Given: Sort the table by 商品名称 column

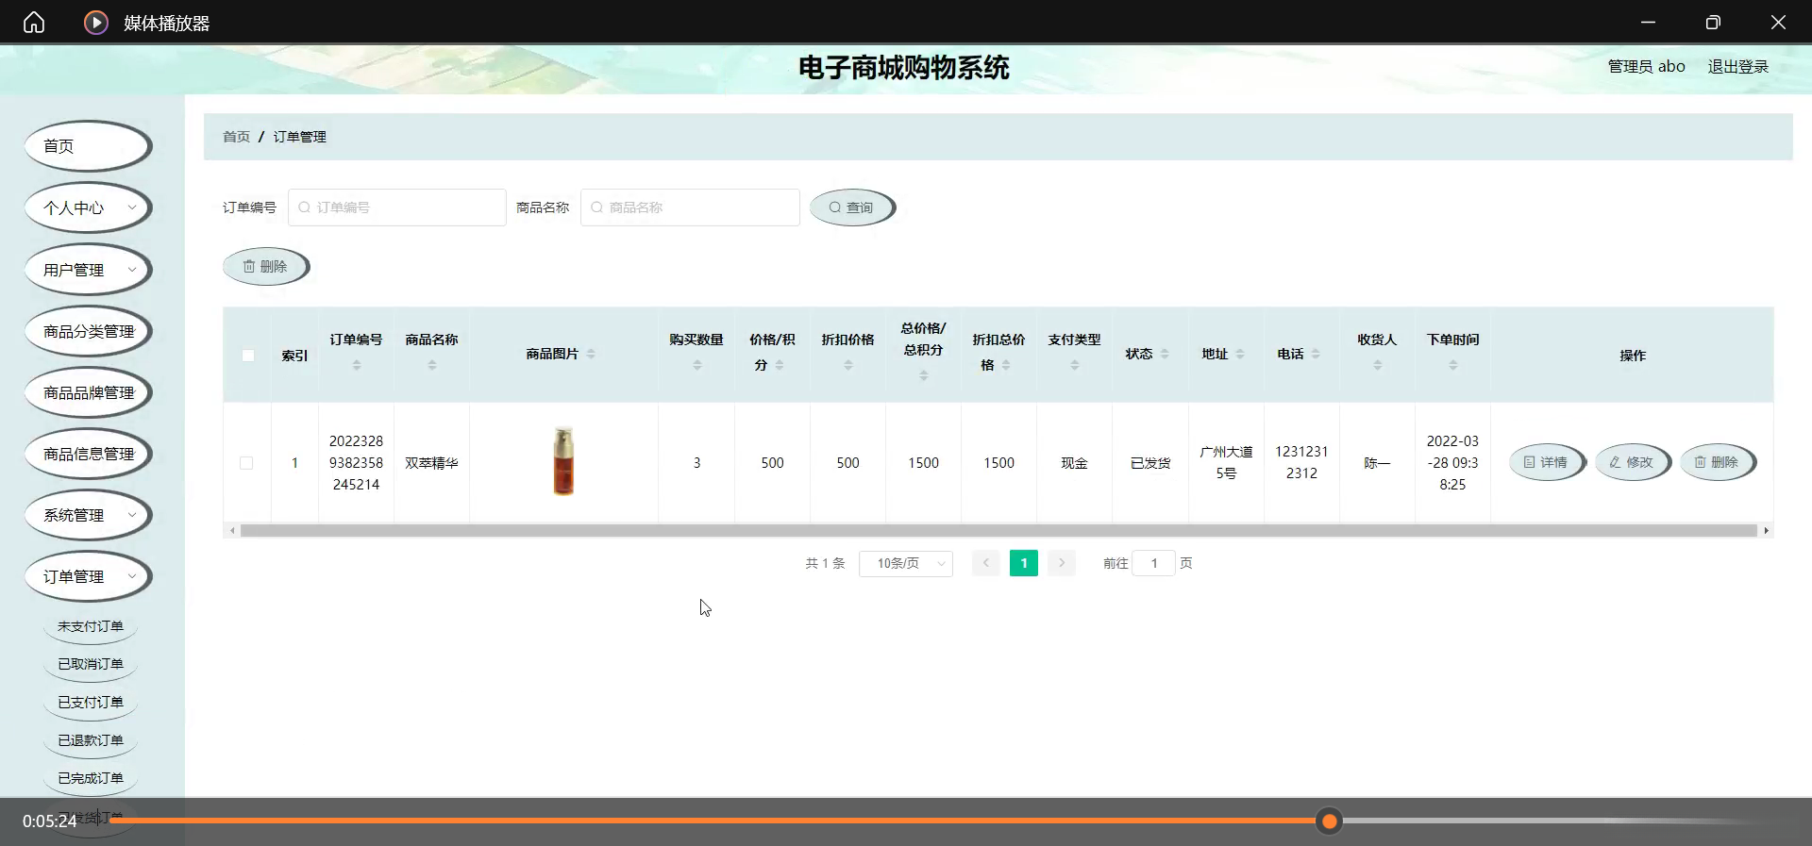Looking at the screenshot, I should coord(432,365).
